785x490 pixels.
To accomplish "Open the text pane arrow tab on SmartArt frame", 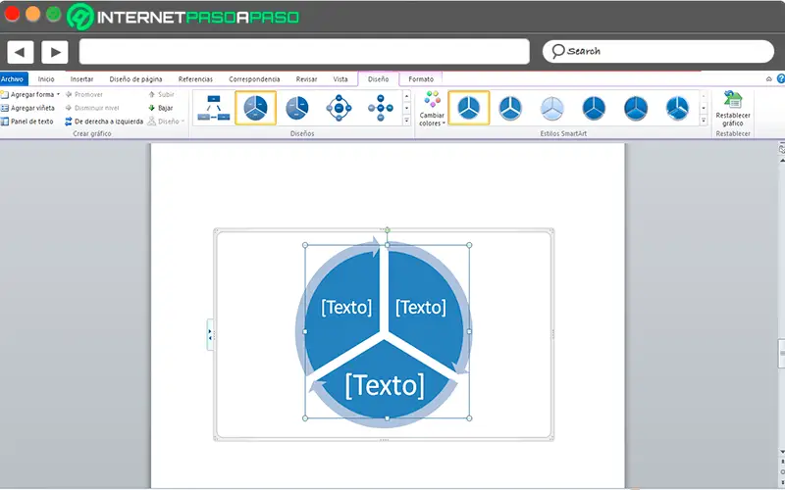I will coord(210,334).
